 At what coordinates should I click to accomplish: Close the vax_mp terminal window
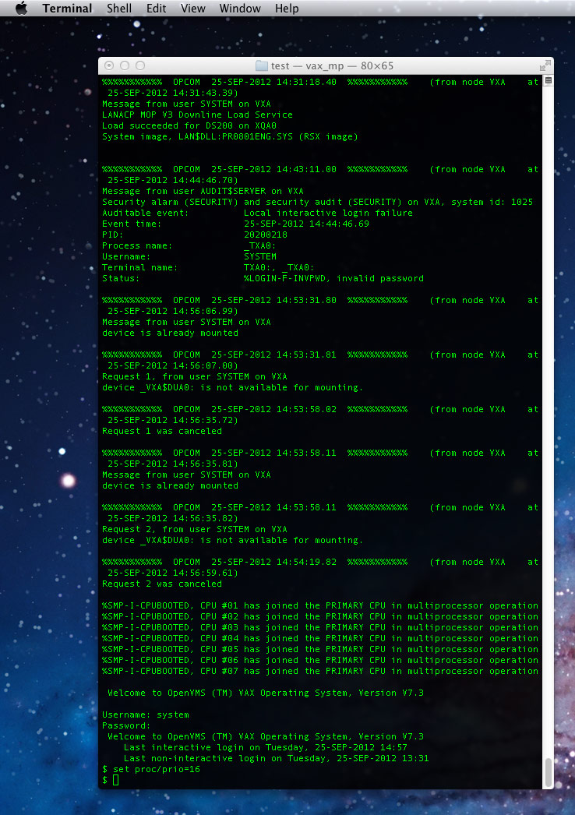tap(109, 66)
